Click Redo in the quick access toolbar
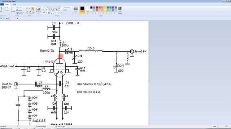The image size is (231, 129). coord(4,18)
